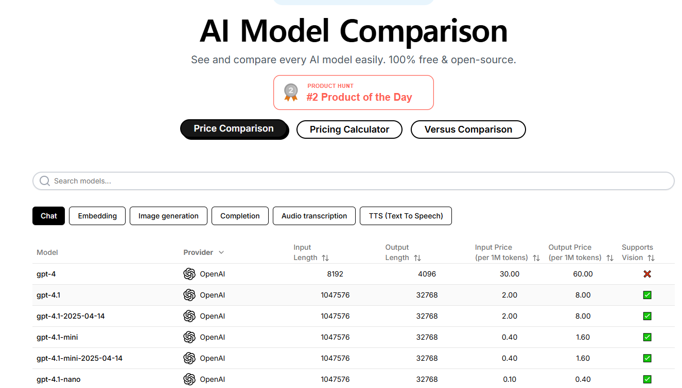Click the OpenAI logo beside gpt-4.1-mini
This screenshot has height=388, width=682.
coord(189,337)
